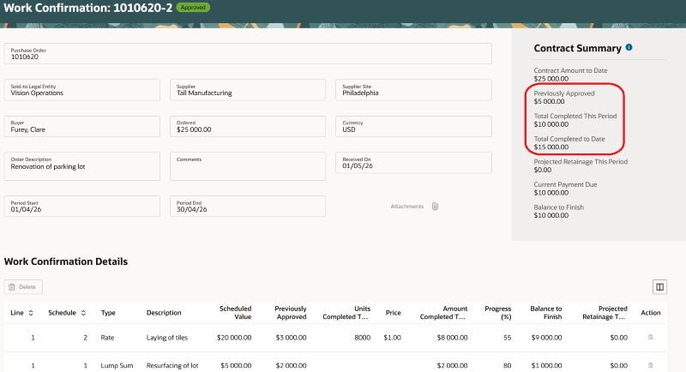686x372 pixels.
Task: Click the Lump Sum type cell
Action: pos(117,365)
